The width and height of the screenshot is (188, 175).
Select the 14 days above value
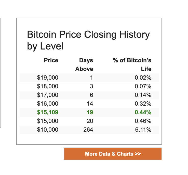[90, 104]
